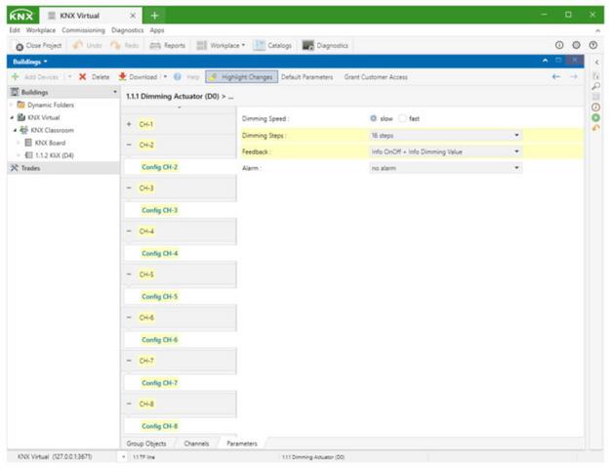Viewport: 610px width, 469px height.
Task: Toggle the Highlight Changes button
Action: [241, 76]
